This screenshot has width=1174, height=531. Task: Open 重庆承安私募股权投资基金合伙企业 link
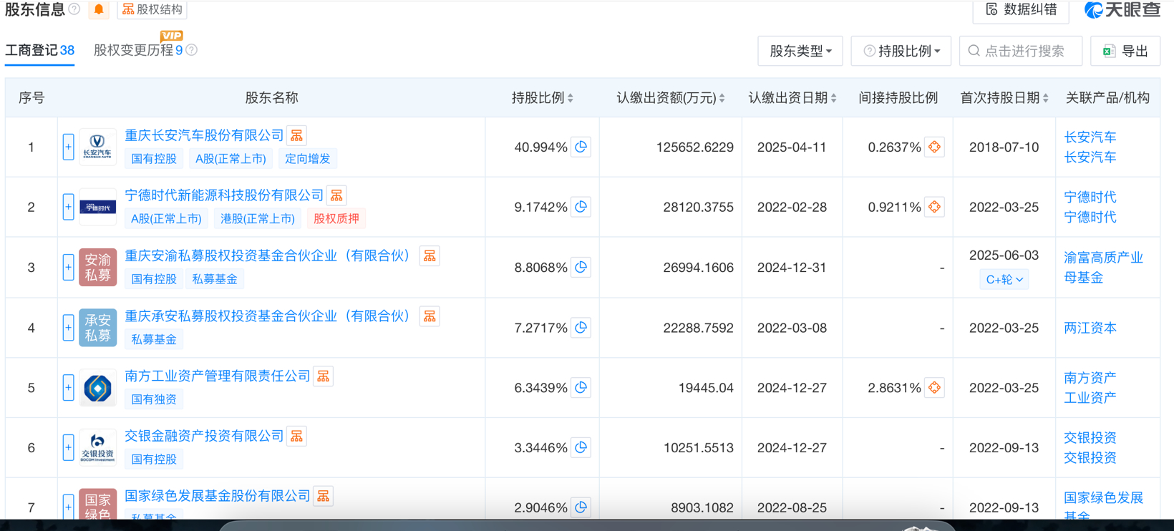pos(268,316)
